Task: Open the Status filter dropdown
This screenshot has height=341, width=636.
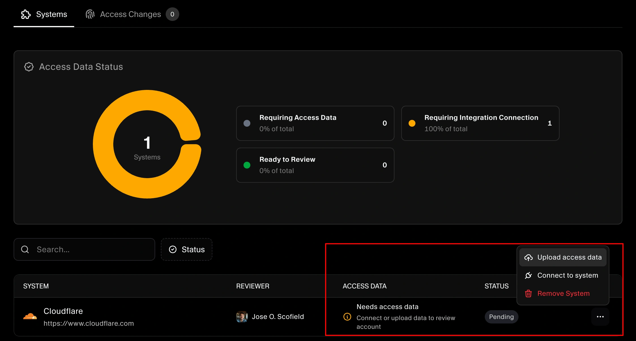Action: tap(187, 249)
